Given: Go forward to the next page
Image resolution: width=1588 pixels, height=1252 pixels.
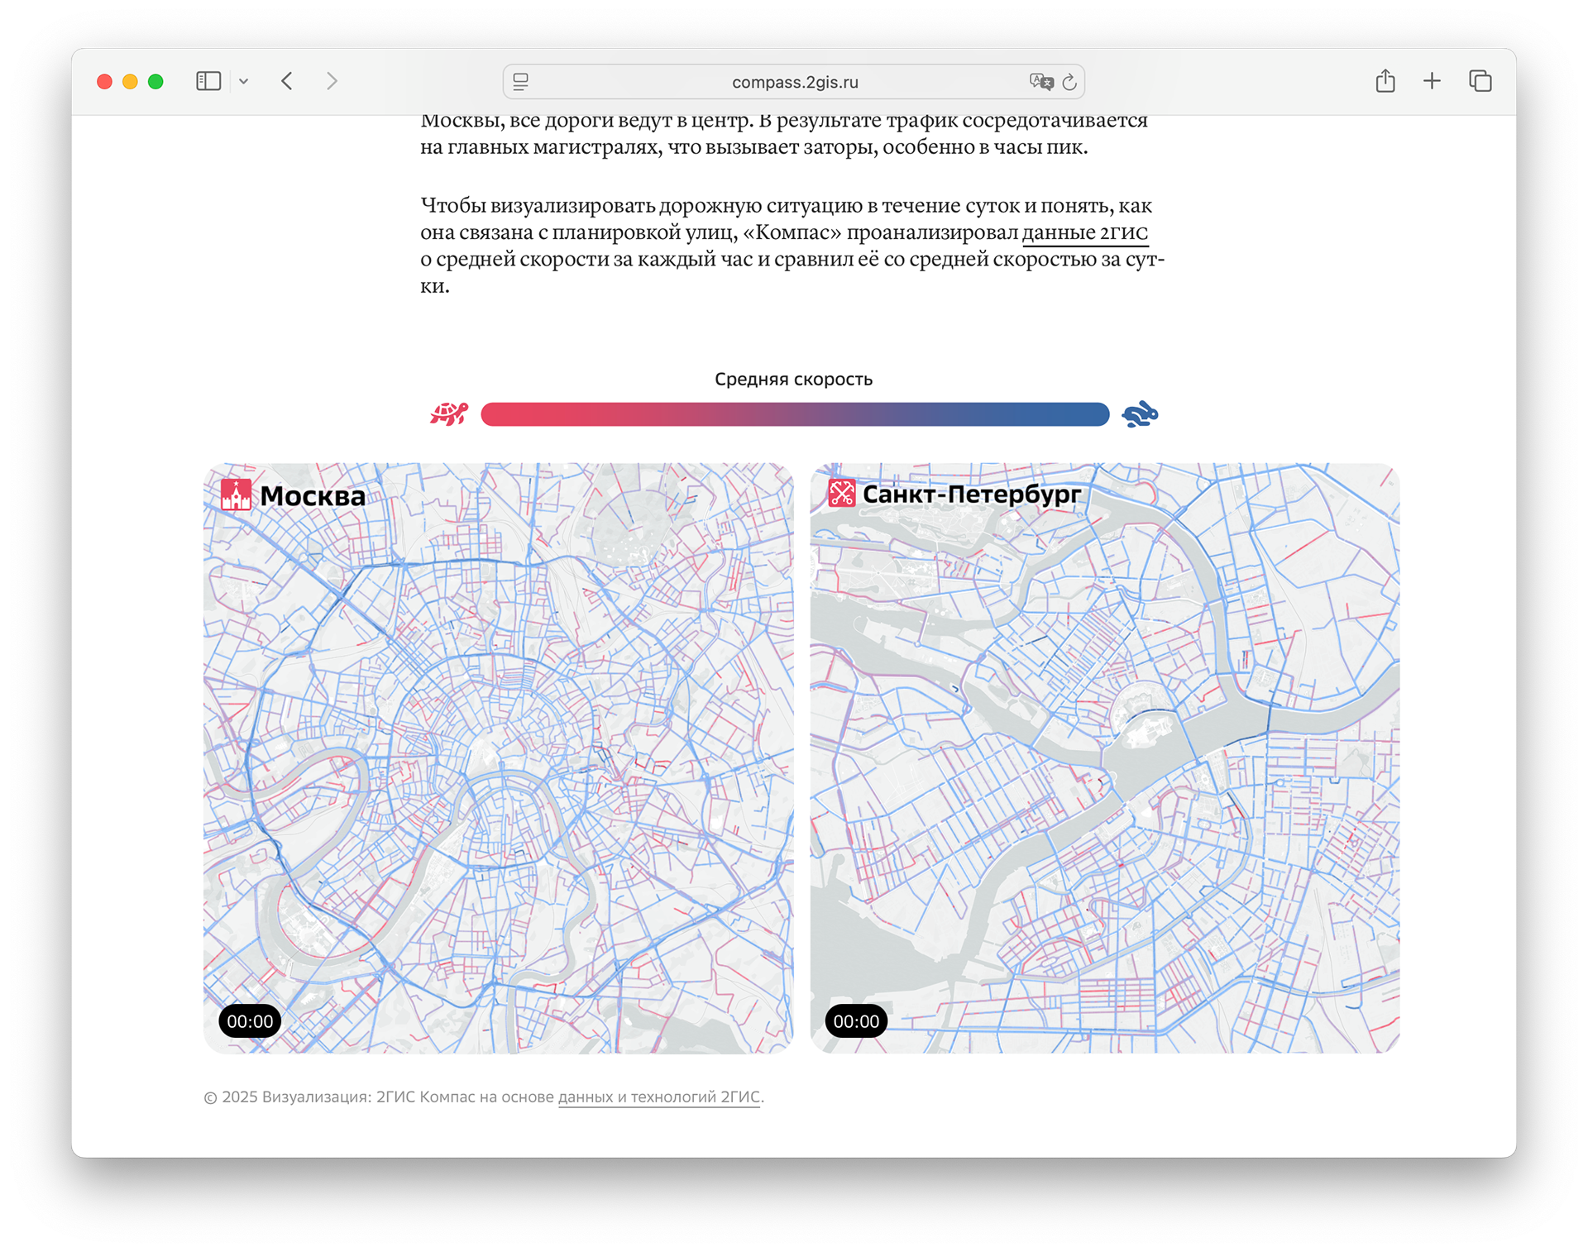Looking at the screenshot, I should [x=332, y=81].
